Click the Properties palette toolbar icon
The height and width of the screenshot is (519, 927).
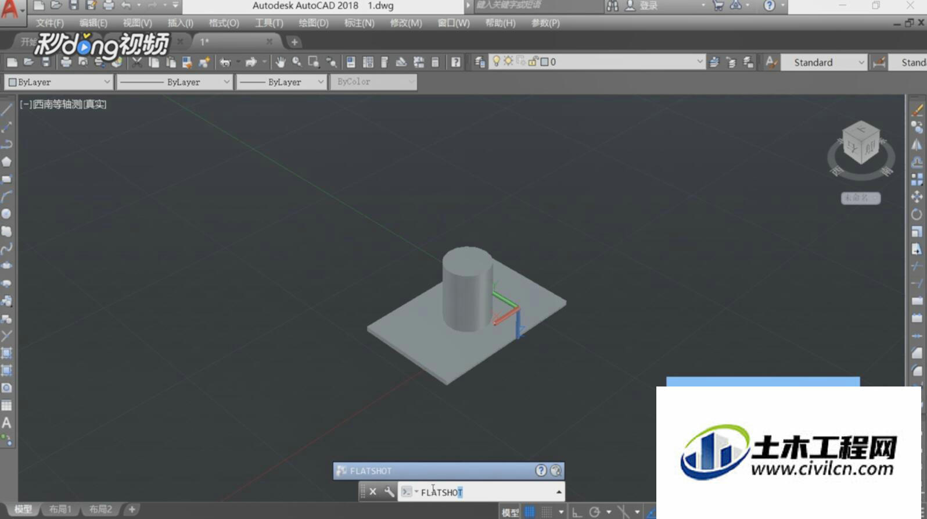[x=351, y=62]
